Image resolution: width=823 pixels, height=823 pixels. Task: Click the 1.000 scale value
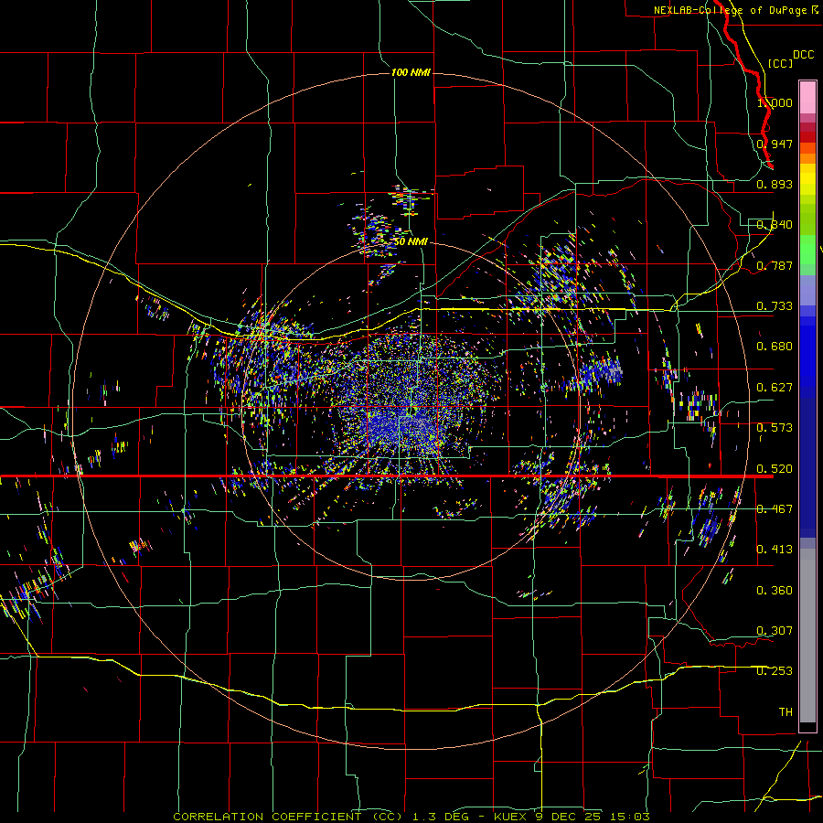click(x=775, y=102)
